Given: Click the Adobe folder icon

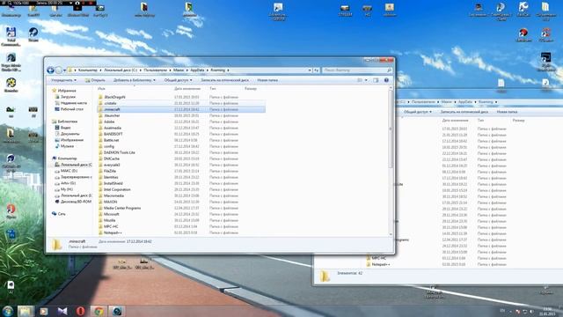Looking at the screenshot, I should click(x=101, y=122).
